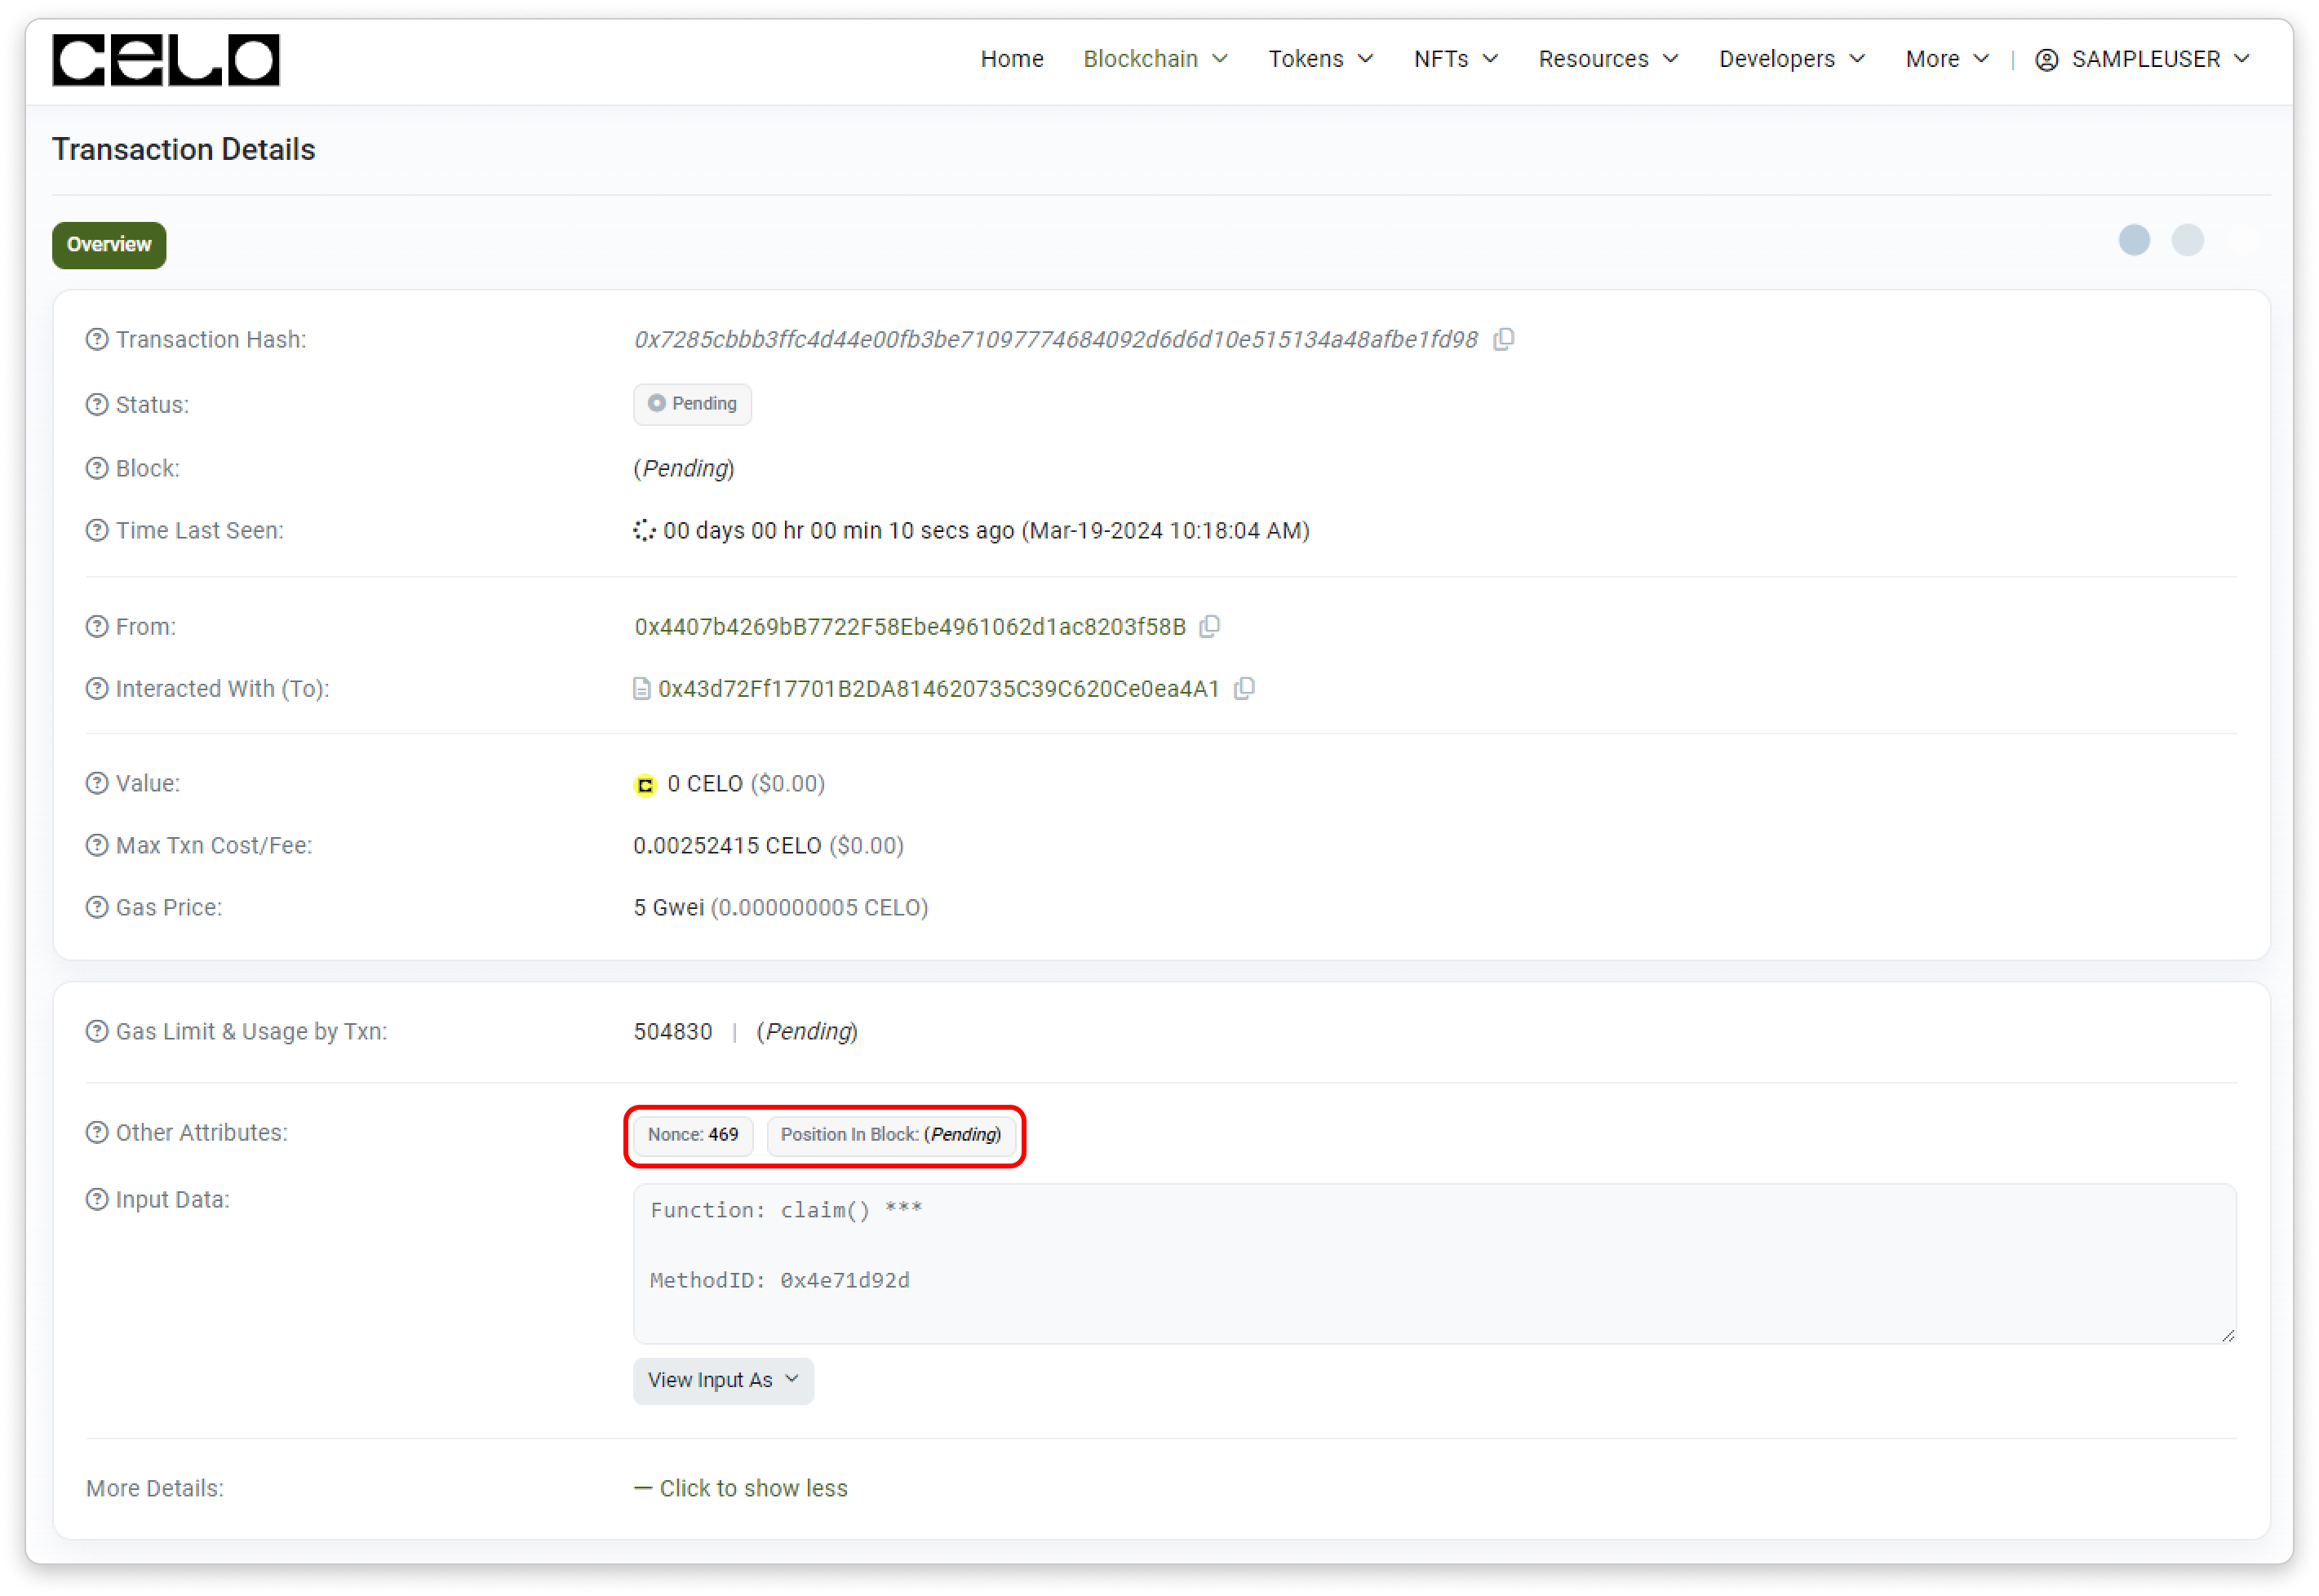Open the SAMPLEUSER account dropdown
This screenshot has width=2319, height=1596.
click(x=2142, y=59)
